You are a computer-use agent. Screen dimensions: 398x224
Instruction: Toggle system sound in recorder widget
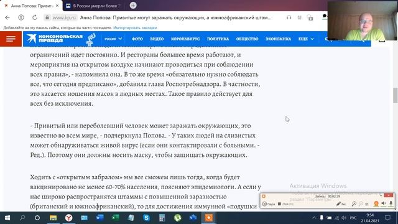[384, 203]
